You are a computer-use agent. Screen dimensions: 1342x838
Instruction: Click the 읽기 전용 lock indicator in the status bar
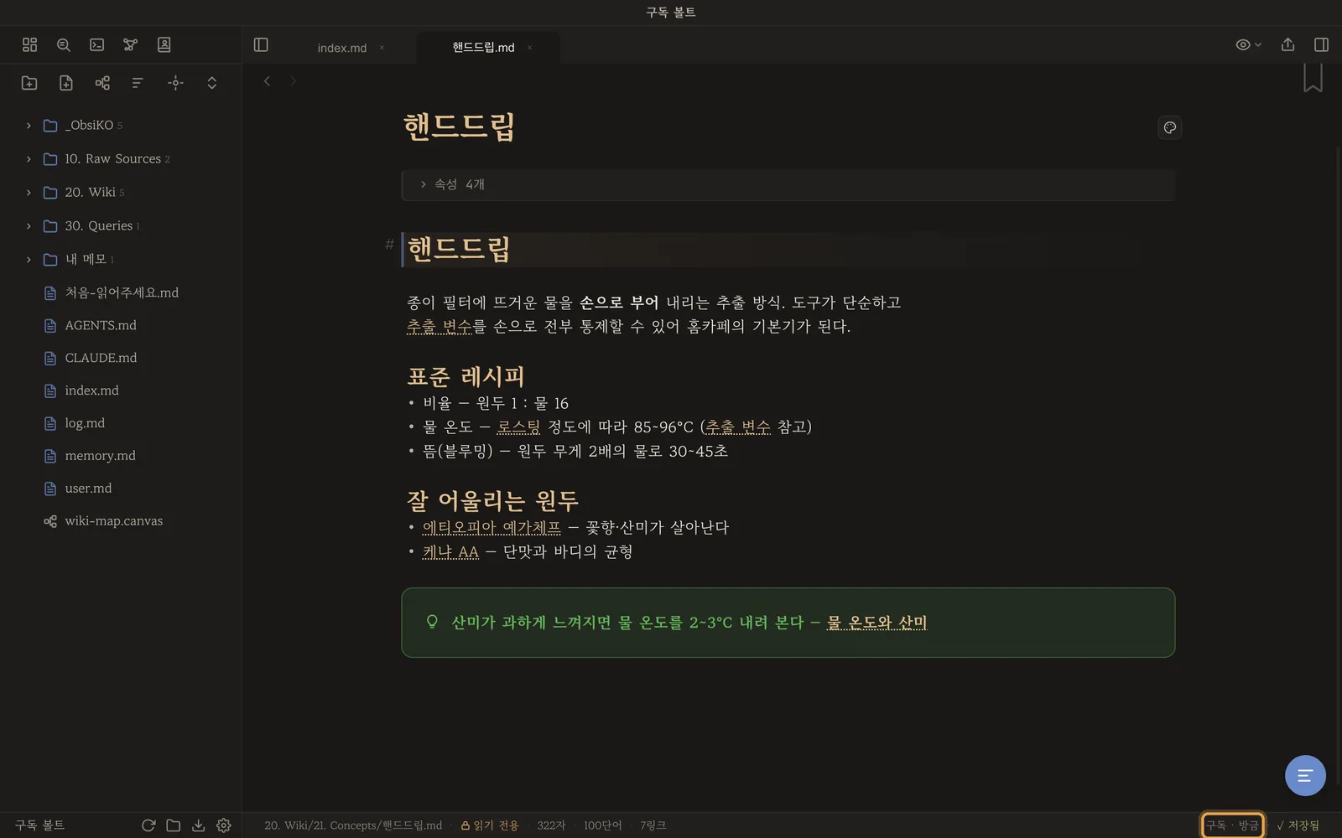(x=490, y=825)
